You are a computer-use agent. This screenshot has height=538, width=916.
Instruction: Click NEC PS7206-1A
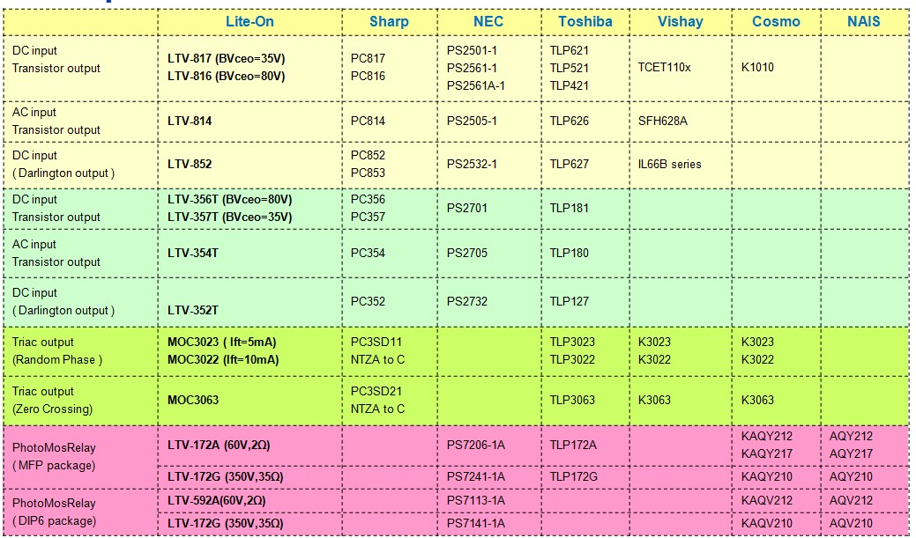click(x=475, y=445)
